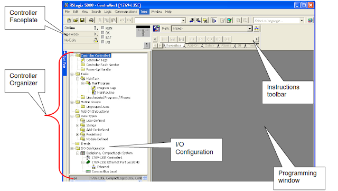Click the Find Next binoculars icon
338x191 pixels.
[199, 20]
